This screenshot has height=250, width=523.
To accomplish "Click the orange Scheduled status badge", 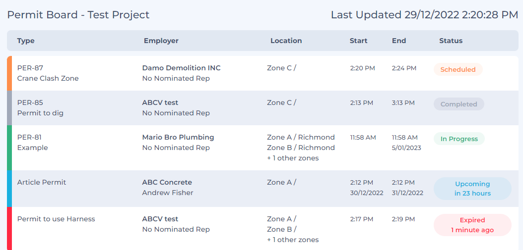I will pos(458,70).
